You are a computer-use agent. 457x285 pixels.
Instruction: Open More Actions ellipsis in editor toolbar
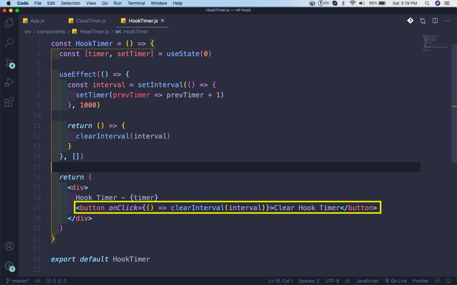447,21
